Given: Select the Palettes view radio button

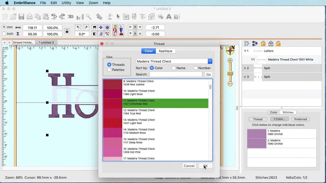Looking at the screenshot, I should [x=109, y=70].
